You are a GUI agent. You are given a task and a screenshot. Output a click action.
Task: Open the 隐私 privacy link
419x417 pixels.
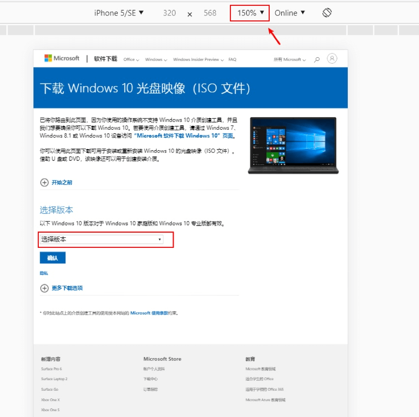coord(43,273)
